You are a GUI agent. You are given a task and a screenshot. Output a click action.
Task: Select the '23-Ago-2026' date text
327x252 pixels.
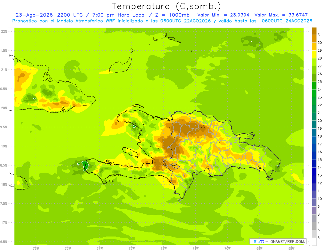pyautogui.click(x=34, y=15)
